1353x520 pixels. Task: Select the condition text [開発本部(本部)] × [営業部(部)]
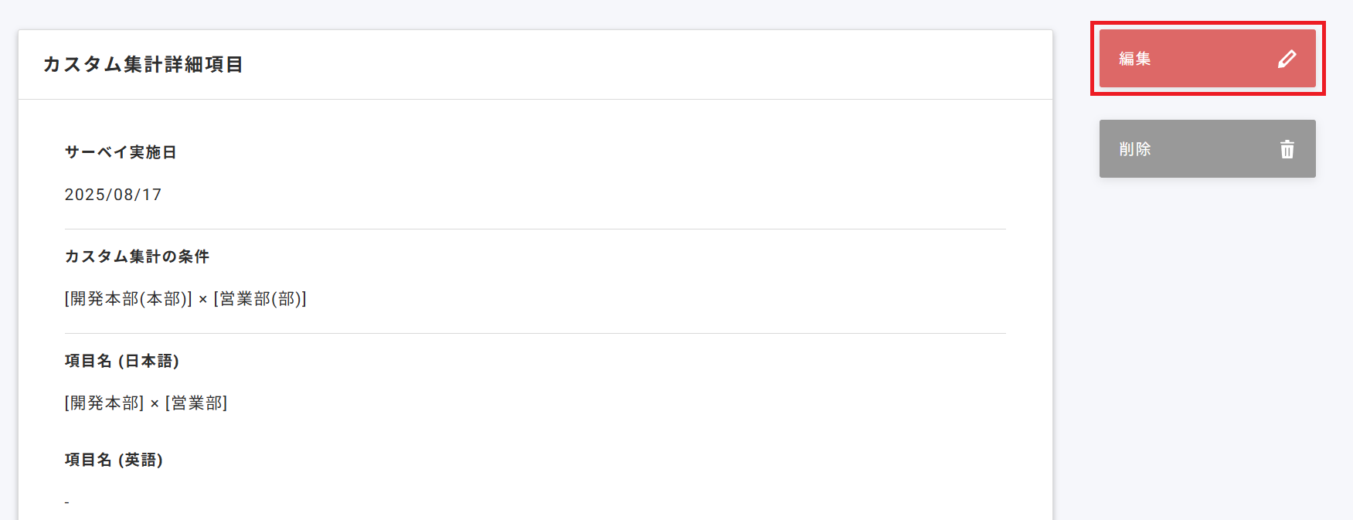coord(185,299)
